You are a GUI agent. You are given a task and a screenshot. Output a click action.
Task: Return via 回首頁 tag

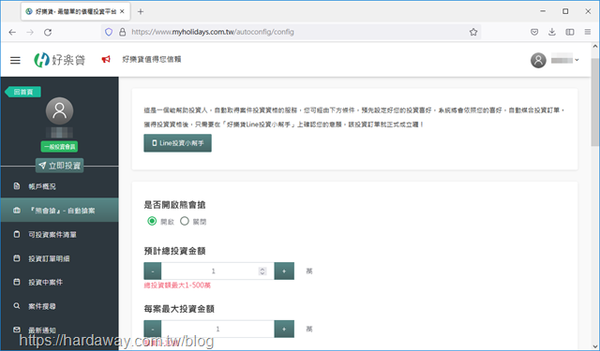(x=22, y=92)
